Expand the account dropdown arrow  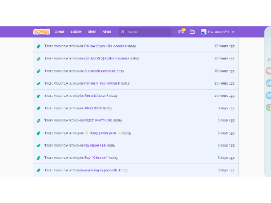[233, 32]
